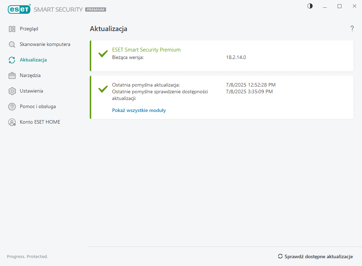Click the ESET logo in title bar

19,10
